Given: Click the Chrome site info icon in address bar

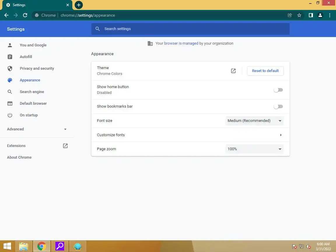Looking at the screenshot, I should pyautogui.click(x=37, y=15).
